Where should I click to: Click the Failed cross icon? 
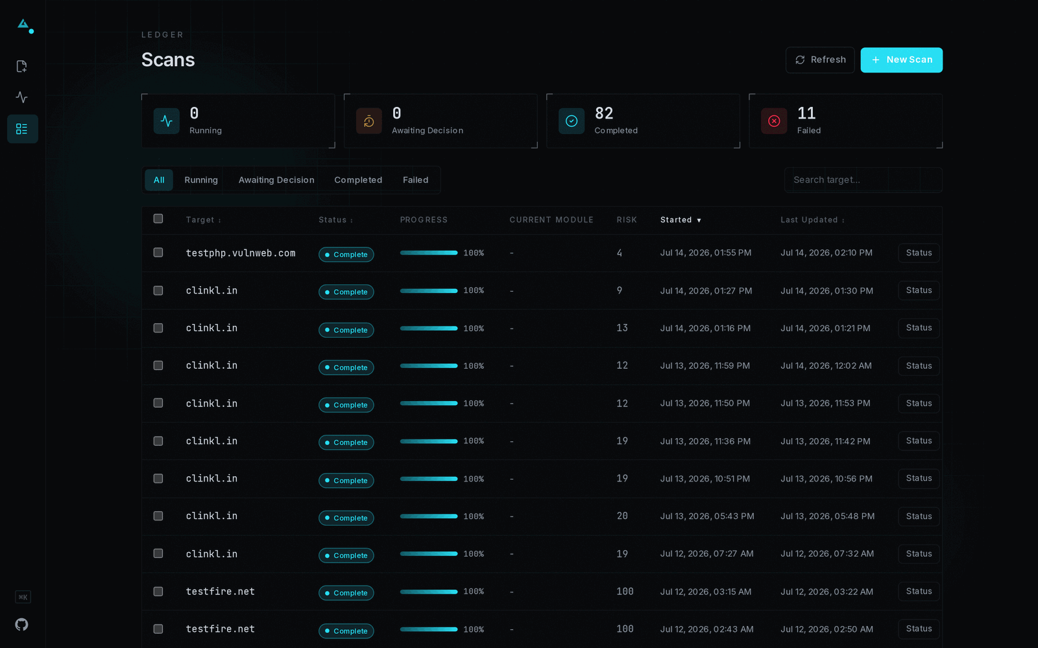[x=774, y=121]
